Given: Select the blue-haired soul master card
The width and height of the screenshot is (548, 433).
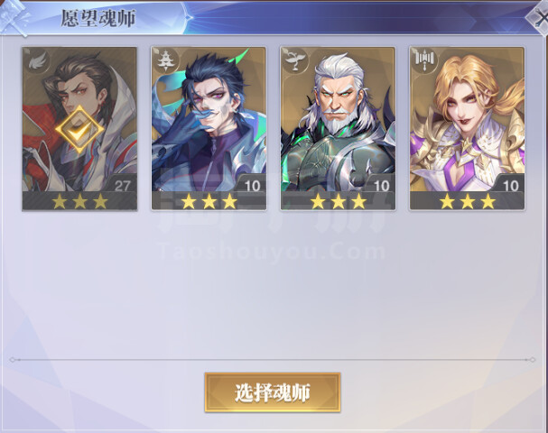Looking at the screenshot, I should [x=209, y=128].
